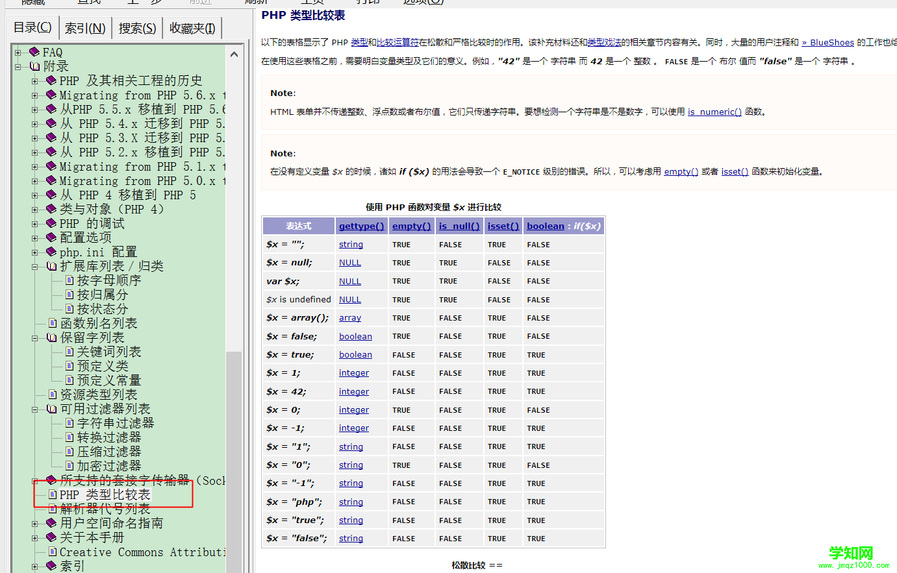The width and height of the screenshot is (897, 573).
Task: Click page icon beside 解析器代号列表
Action: pos(53,509)
